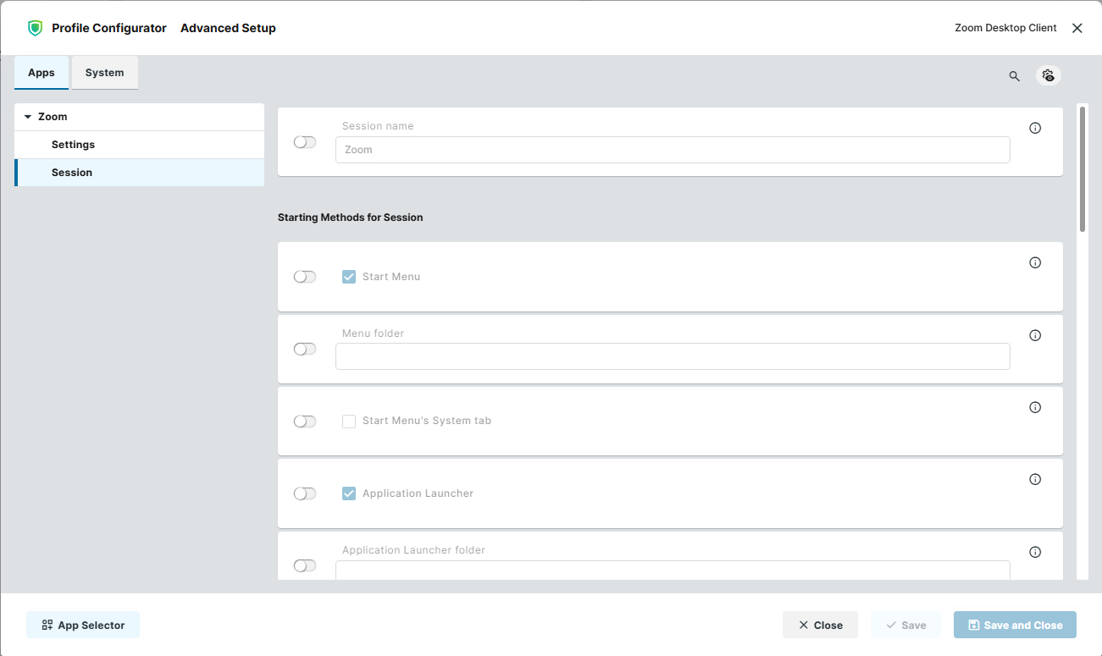Switch to the Apps tab
This screenshot has width=1102, height=656.
(x=42, y=73)
